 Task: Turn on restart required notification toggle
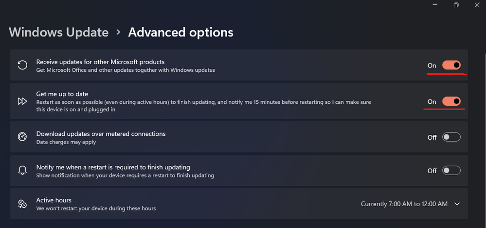(x=451, y=171)
